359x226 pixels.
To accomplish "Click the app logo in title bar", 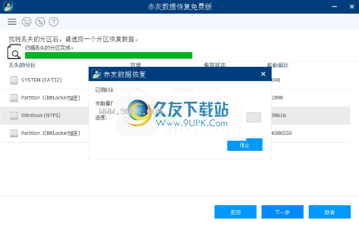I will tap(8, 7).
